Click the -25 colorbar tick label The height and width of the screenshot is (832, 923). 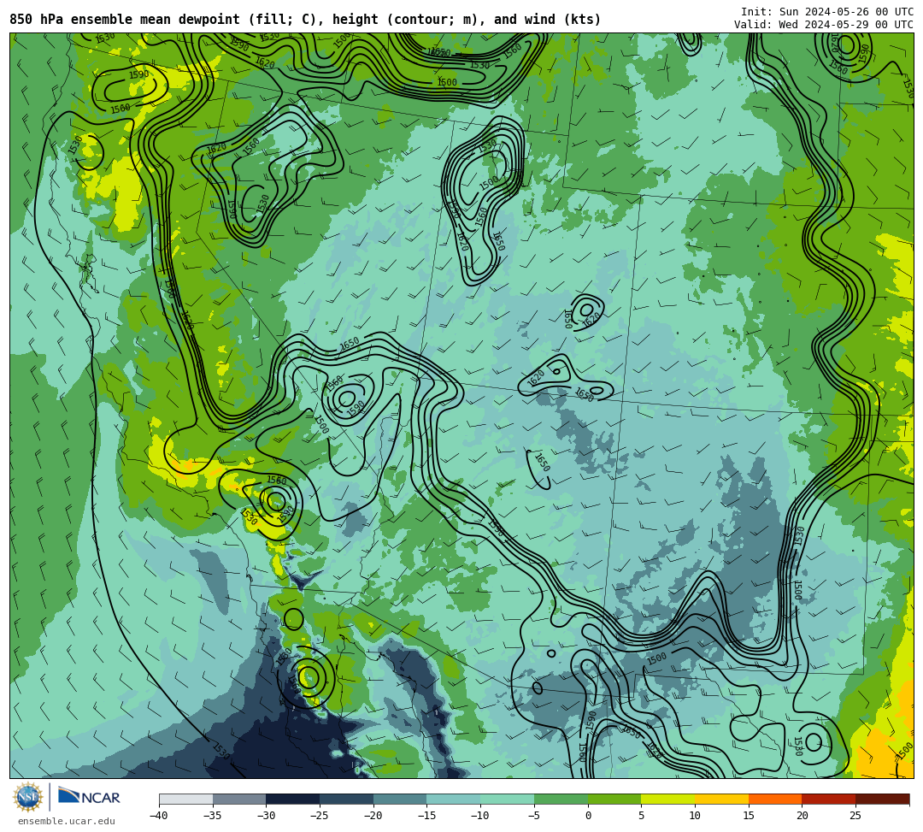(x=320, y=816)
